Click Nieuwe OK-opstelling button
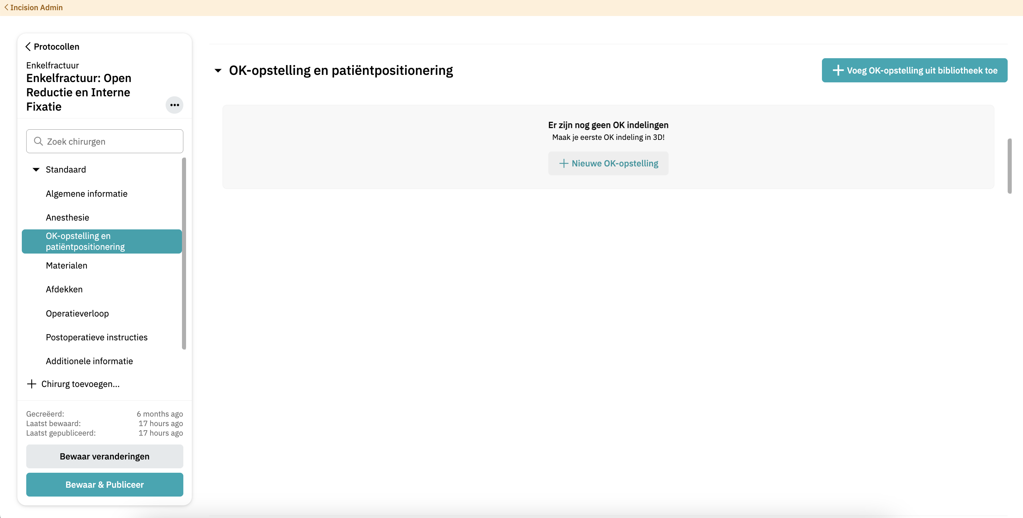1023x518 pixels. [x=608, y=163]
